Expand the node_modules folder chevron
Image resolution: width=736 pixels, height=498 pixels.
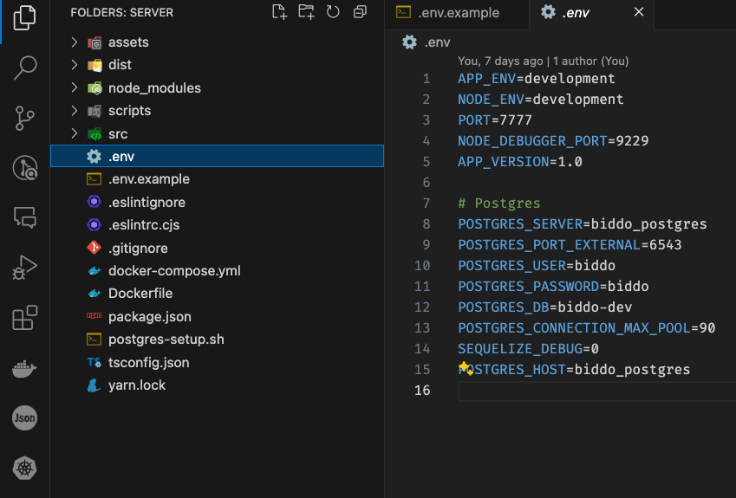point(75,87)
